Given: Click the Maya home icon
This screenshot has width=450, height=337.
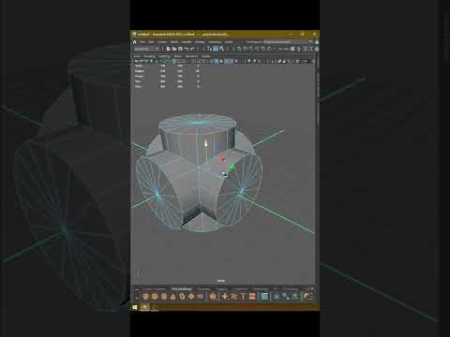Looking at the screenshot, I should [x=135, y=42].
